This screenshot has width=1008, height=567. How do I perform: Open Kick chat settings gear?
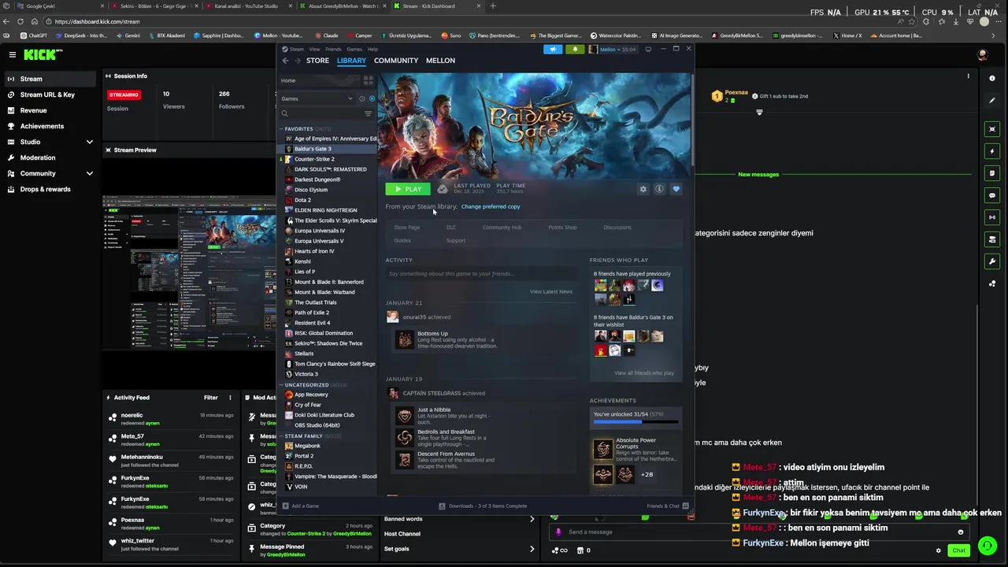point(938,550)
